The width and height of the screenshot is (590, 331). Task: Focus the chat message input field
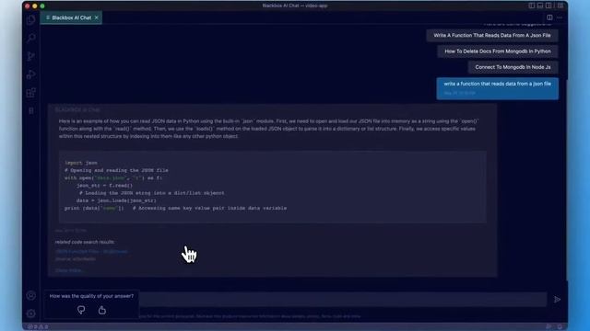pyautogui.click(x=342, y=299)
